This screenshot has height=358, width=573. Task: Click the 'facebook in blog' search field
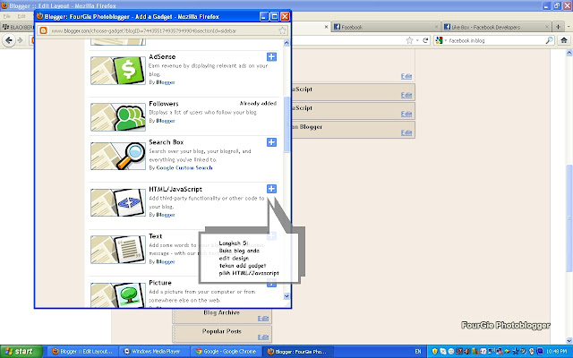point(496,40)
